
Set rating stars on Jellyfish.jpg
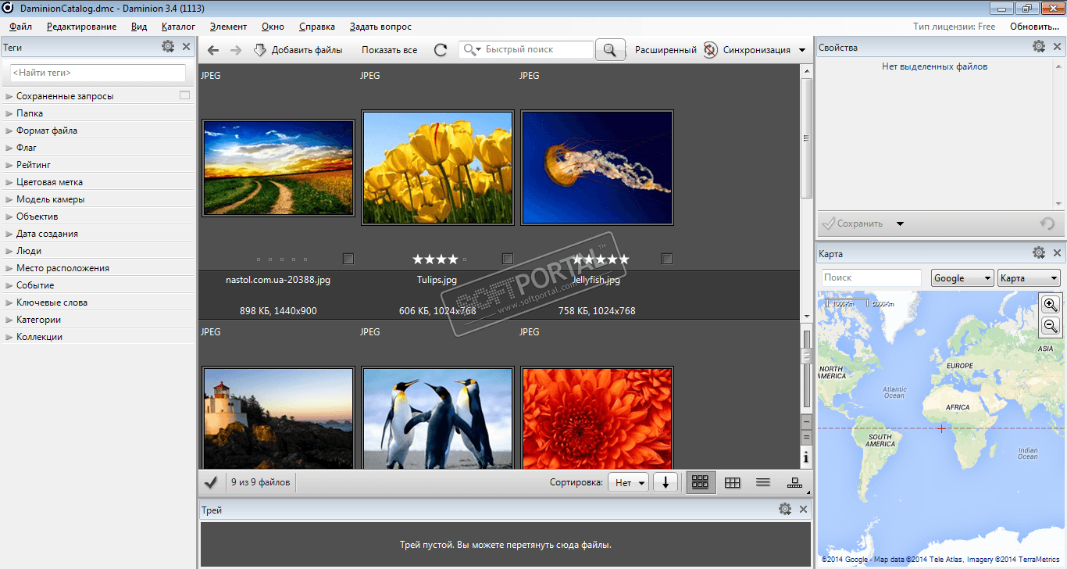tap(601, 259)
